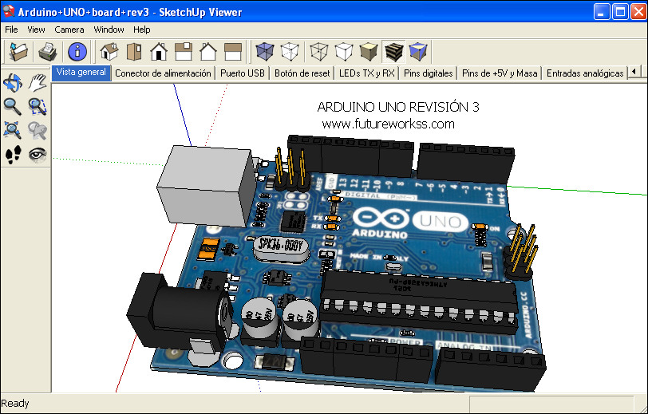Select Wireframe face style
Image resolution: width=648 pixels, height=414 pixels.
click(318, 52)
